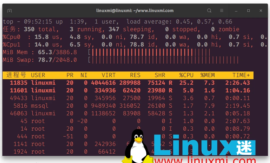Image resolution: width=270 pixels, height=163 pixels.
Task: Click memory value 65.3/3886.8
Action: pyautogui.click(x=57, y=52)
